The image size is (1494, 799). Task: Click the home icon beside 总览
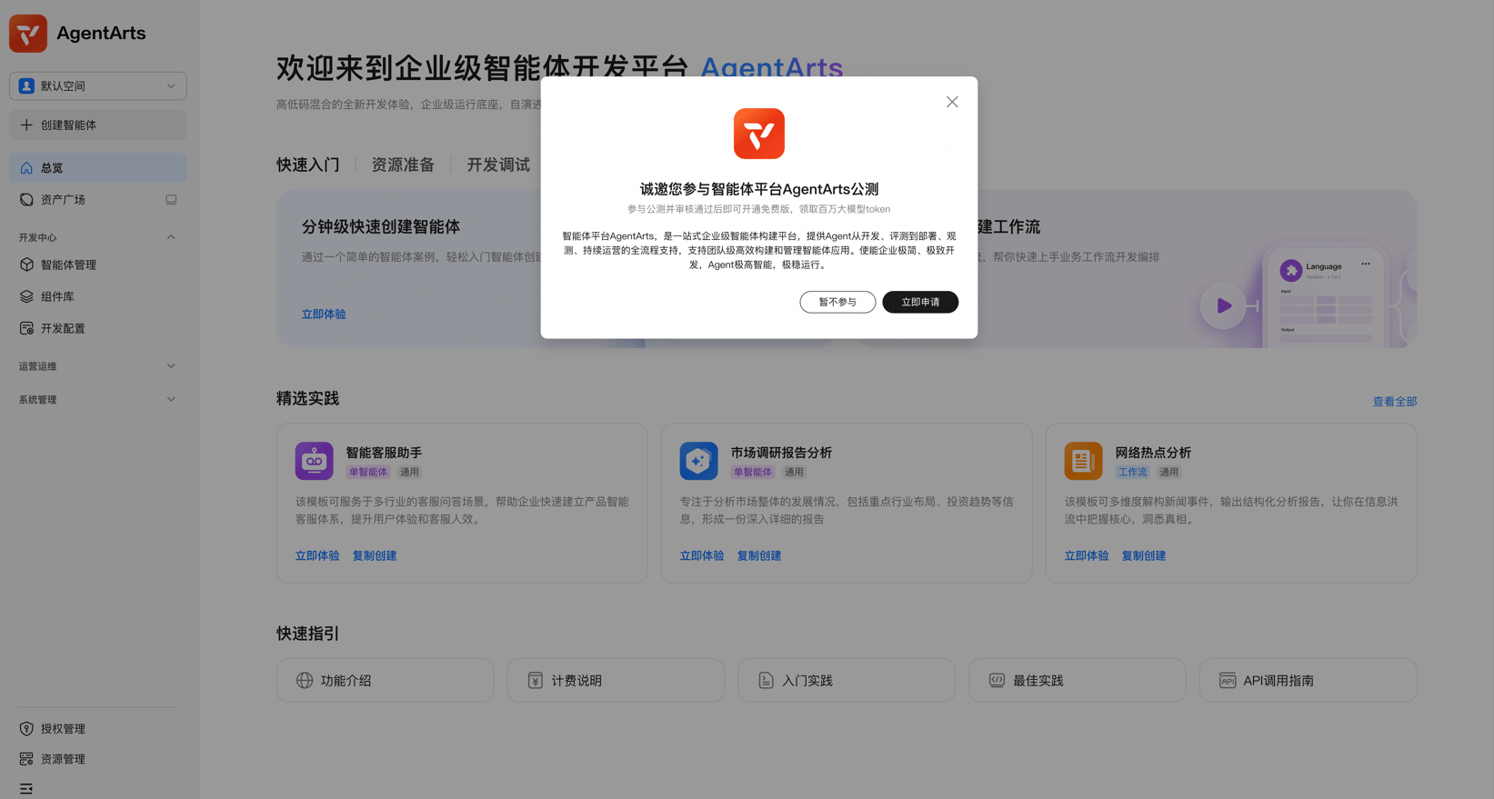26,168
